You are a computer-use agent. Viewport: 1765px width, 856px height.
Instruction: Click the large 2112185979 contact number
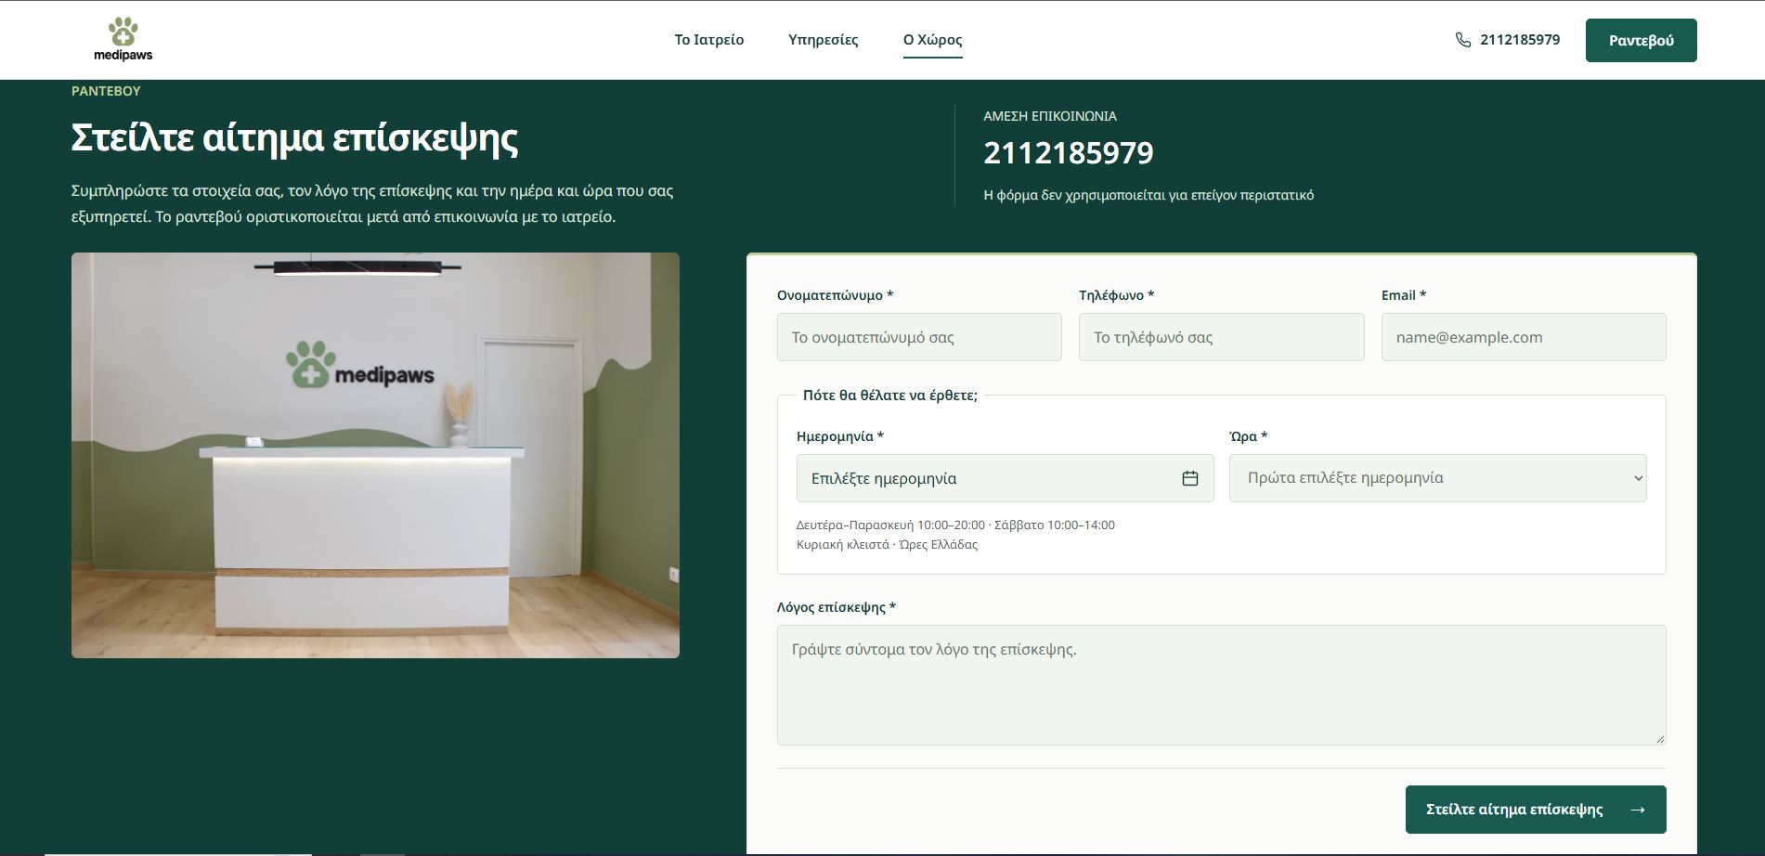click(x=1069, y=153)
